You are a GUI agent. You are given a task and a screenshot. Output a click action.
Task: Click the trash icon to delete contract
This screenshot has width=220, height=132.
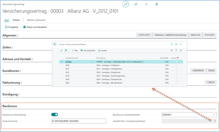pyautogui.click(x=157, y=4)
